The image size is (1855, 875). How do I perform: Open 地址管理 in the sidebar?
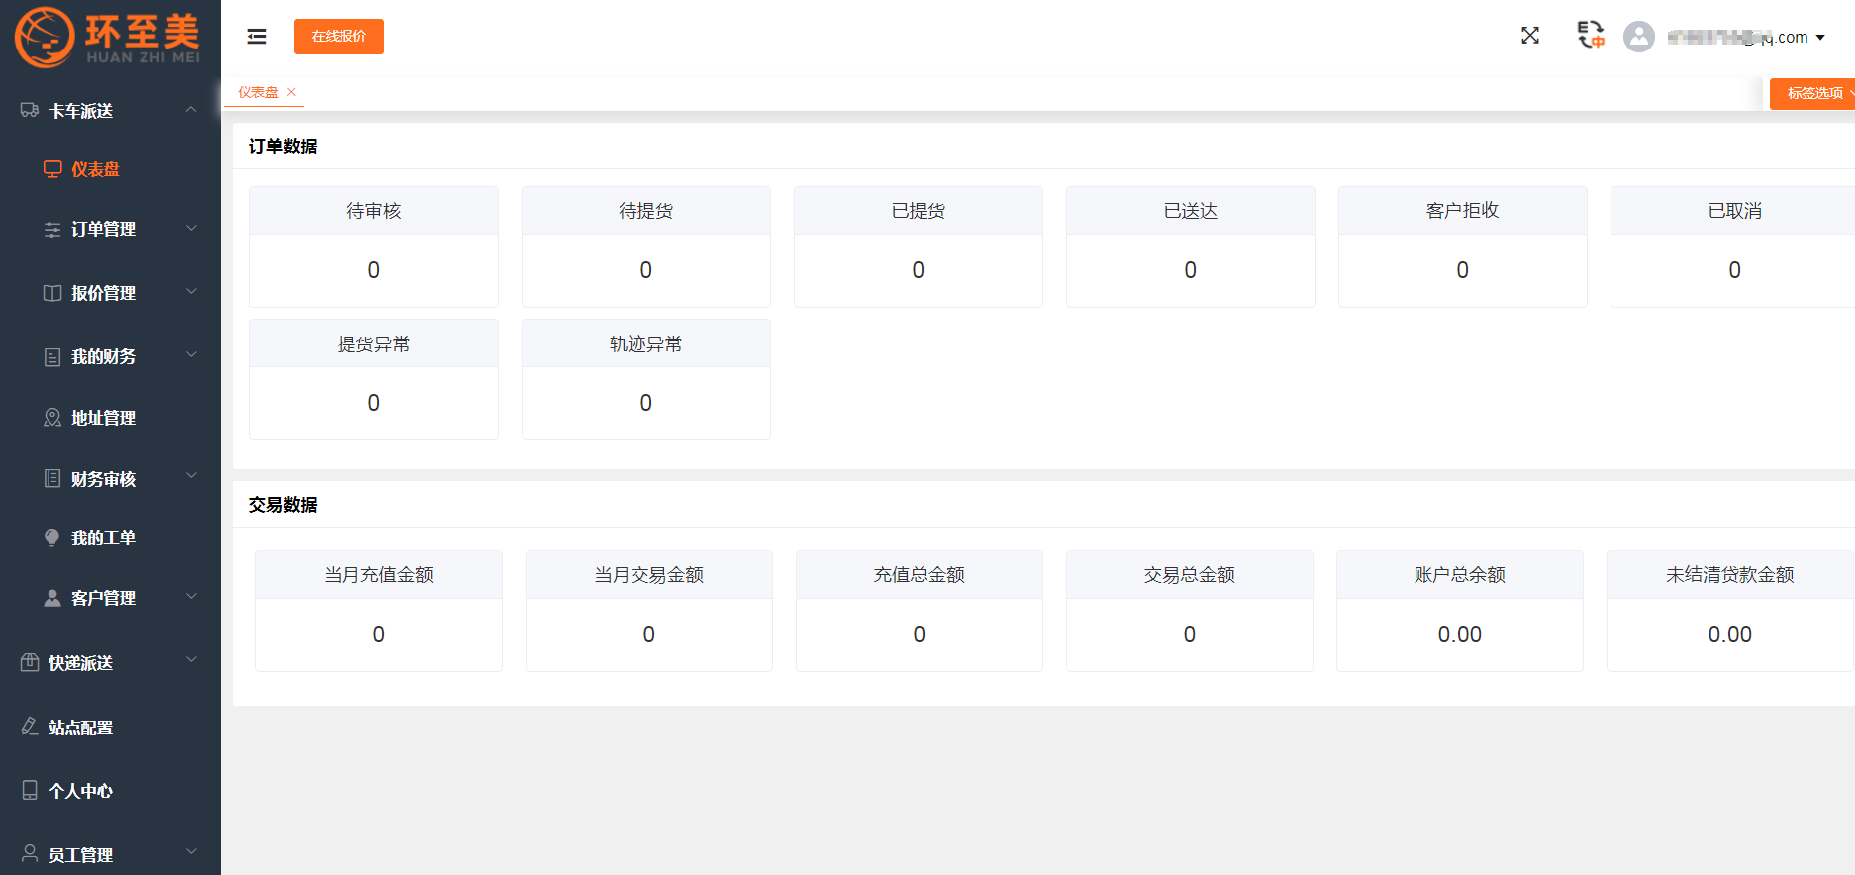pos(103,418)
